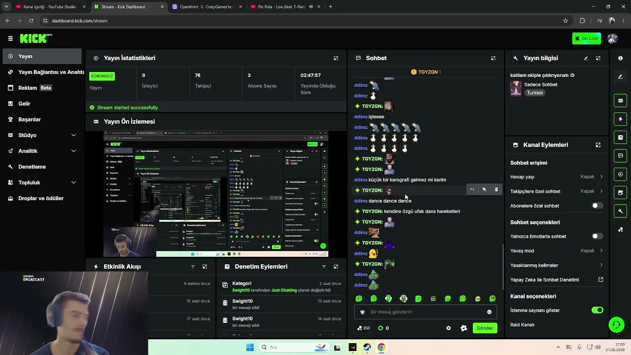This screenshot has height=355, width=631.
Task: Click the Sadece Sohbet category thumbnail
Action: pos(516,88)
